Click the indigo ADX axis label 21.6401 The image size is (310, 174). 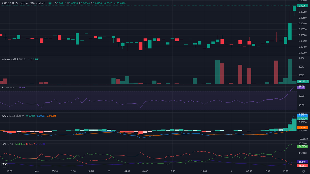[x=303, y=162]
